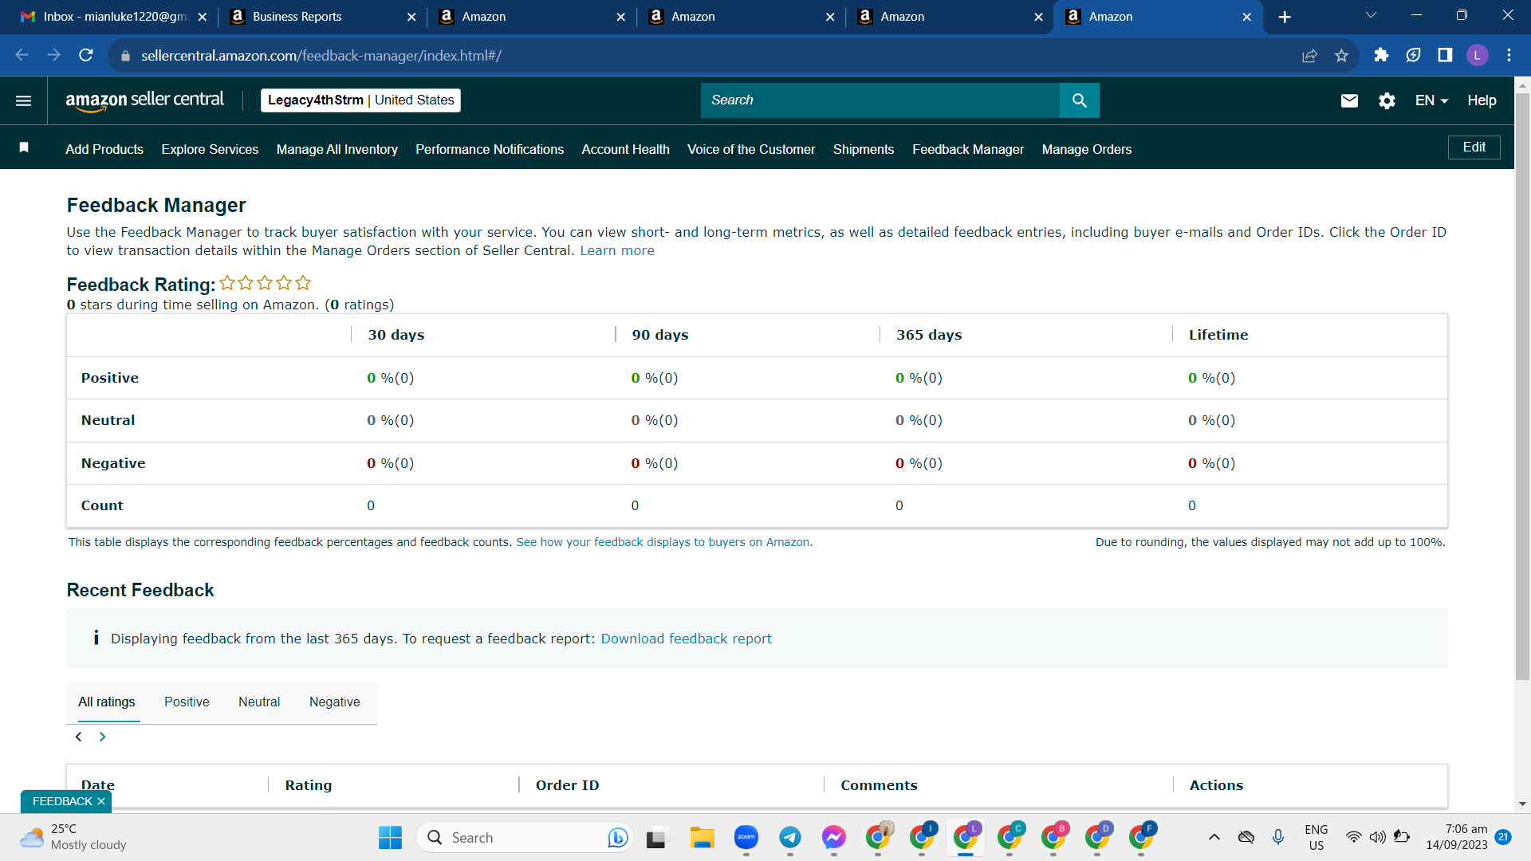Open a new browser tab
The image size is (1531, 861).
pyautogui.click(x=1285, y=17)
